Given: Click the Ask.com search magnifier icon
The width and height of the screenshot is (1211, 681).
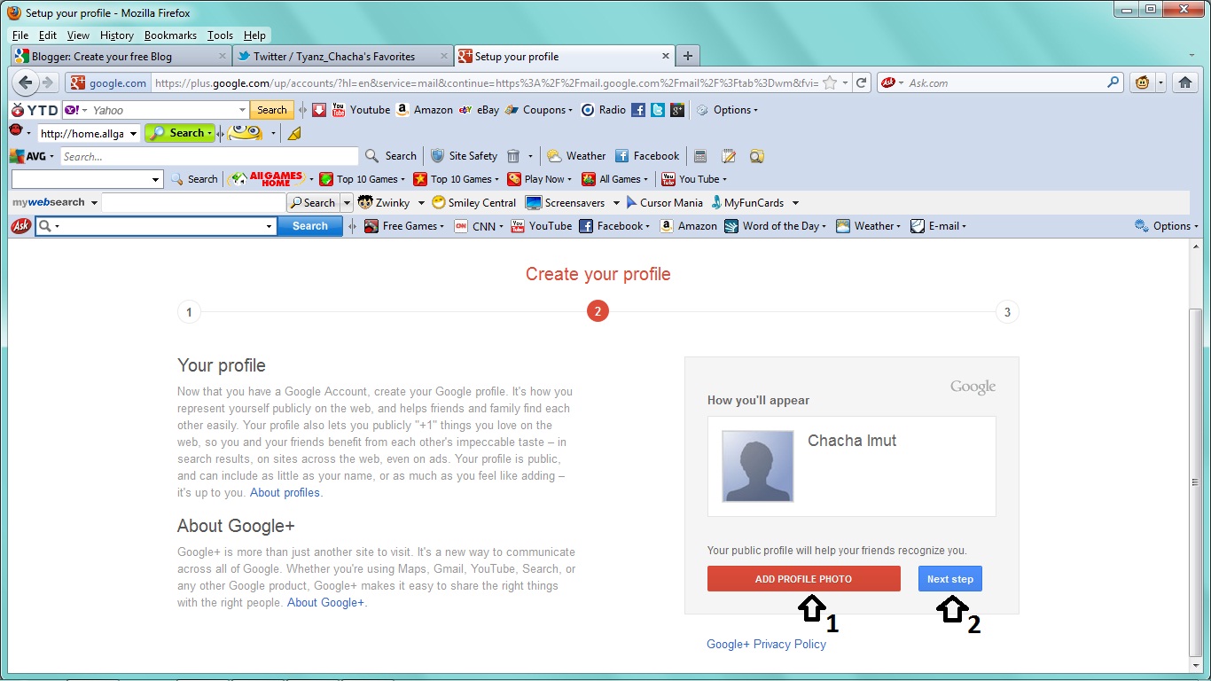Looking at the screenshot, I should tap(1113, 82).
